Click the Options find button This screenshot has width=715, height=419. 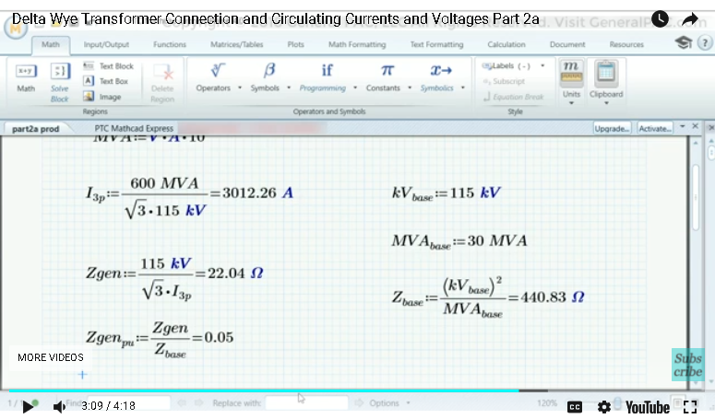[384, 403]
